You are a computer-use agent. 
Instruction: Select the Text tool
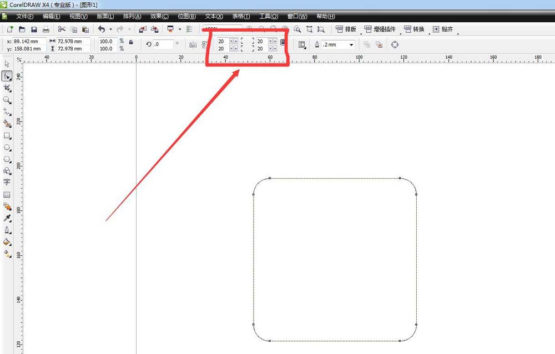point(7,182)
